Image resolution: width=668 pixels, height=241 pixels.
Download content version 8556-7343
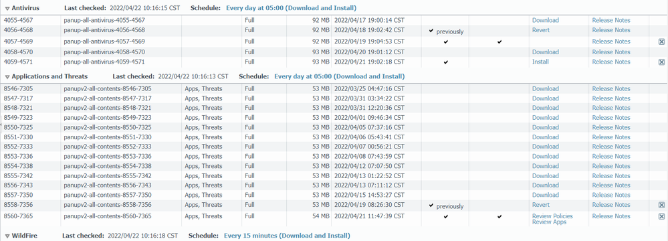546,185
